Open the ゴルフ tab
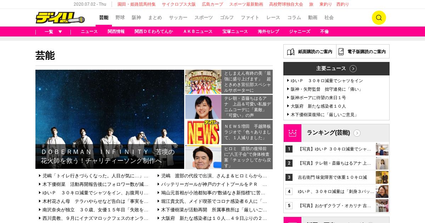 pos(227,18)
